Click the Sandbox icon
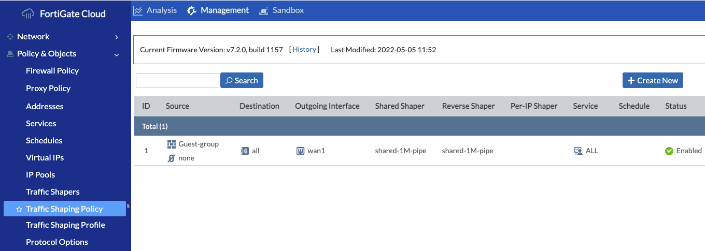Viewport: 705px width, 251px height. (x=264, y=10)
